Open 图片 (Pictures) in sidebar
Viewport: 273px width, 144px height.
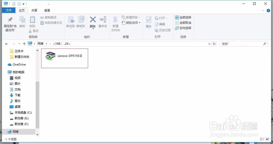coord(15,84)
